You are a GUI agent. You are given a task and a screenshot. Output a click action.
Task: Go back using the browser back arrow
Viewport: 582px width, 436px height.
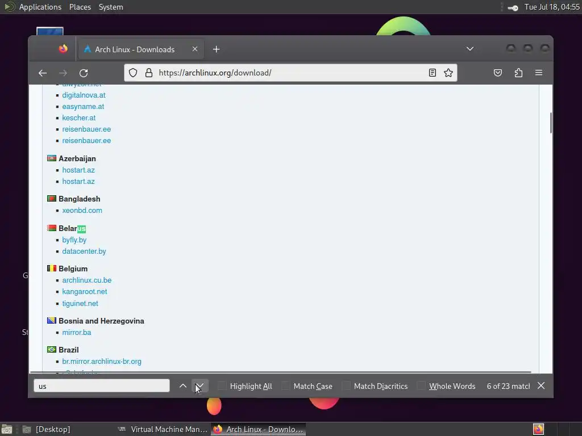pyautogui.click(x=43, y=73)
